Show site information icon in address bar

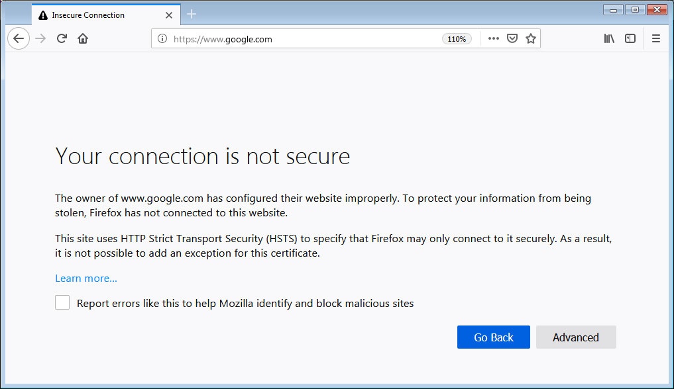click(162, 38)
